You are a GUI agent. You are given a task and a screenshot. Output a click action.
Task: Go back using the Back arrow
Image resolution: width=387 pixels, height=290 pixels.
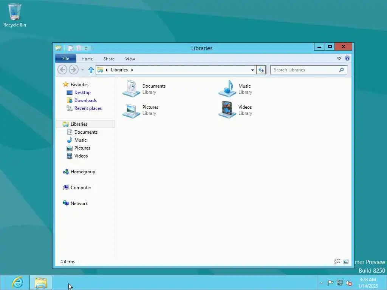(x=62, y=70)
